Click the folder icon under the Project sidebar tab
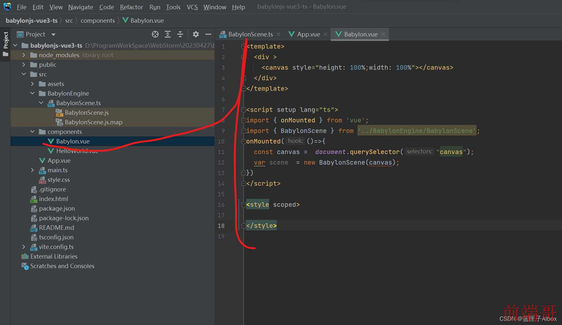Screen dimensions: 562x325 pos(5,54)
